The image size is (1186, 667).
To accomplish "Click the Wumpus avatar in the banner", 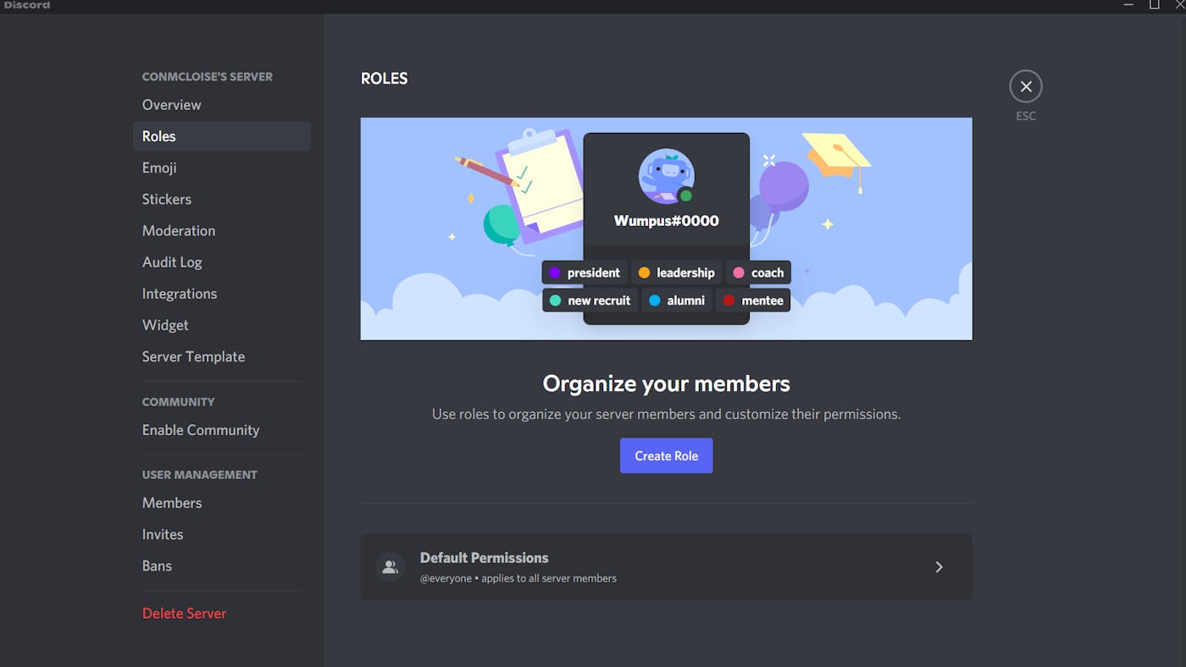I will click(667, 176).
